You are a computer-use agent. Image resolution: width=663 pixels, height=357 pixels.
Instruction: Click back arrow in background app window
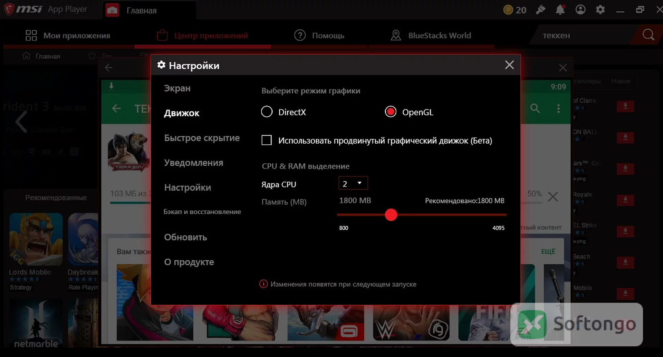pyautogui.click(x=109, y=68)
